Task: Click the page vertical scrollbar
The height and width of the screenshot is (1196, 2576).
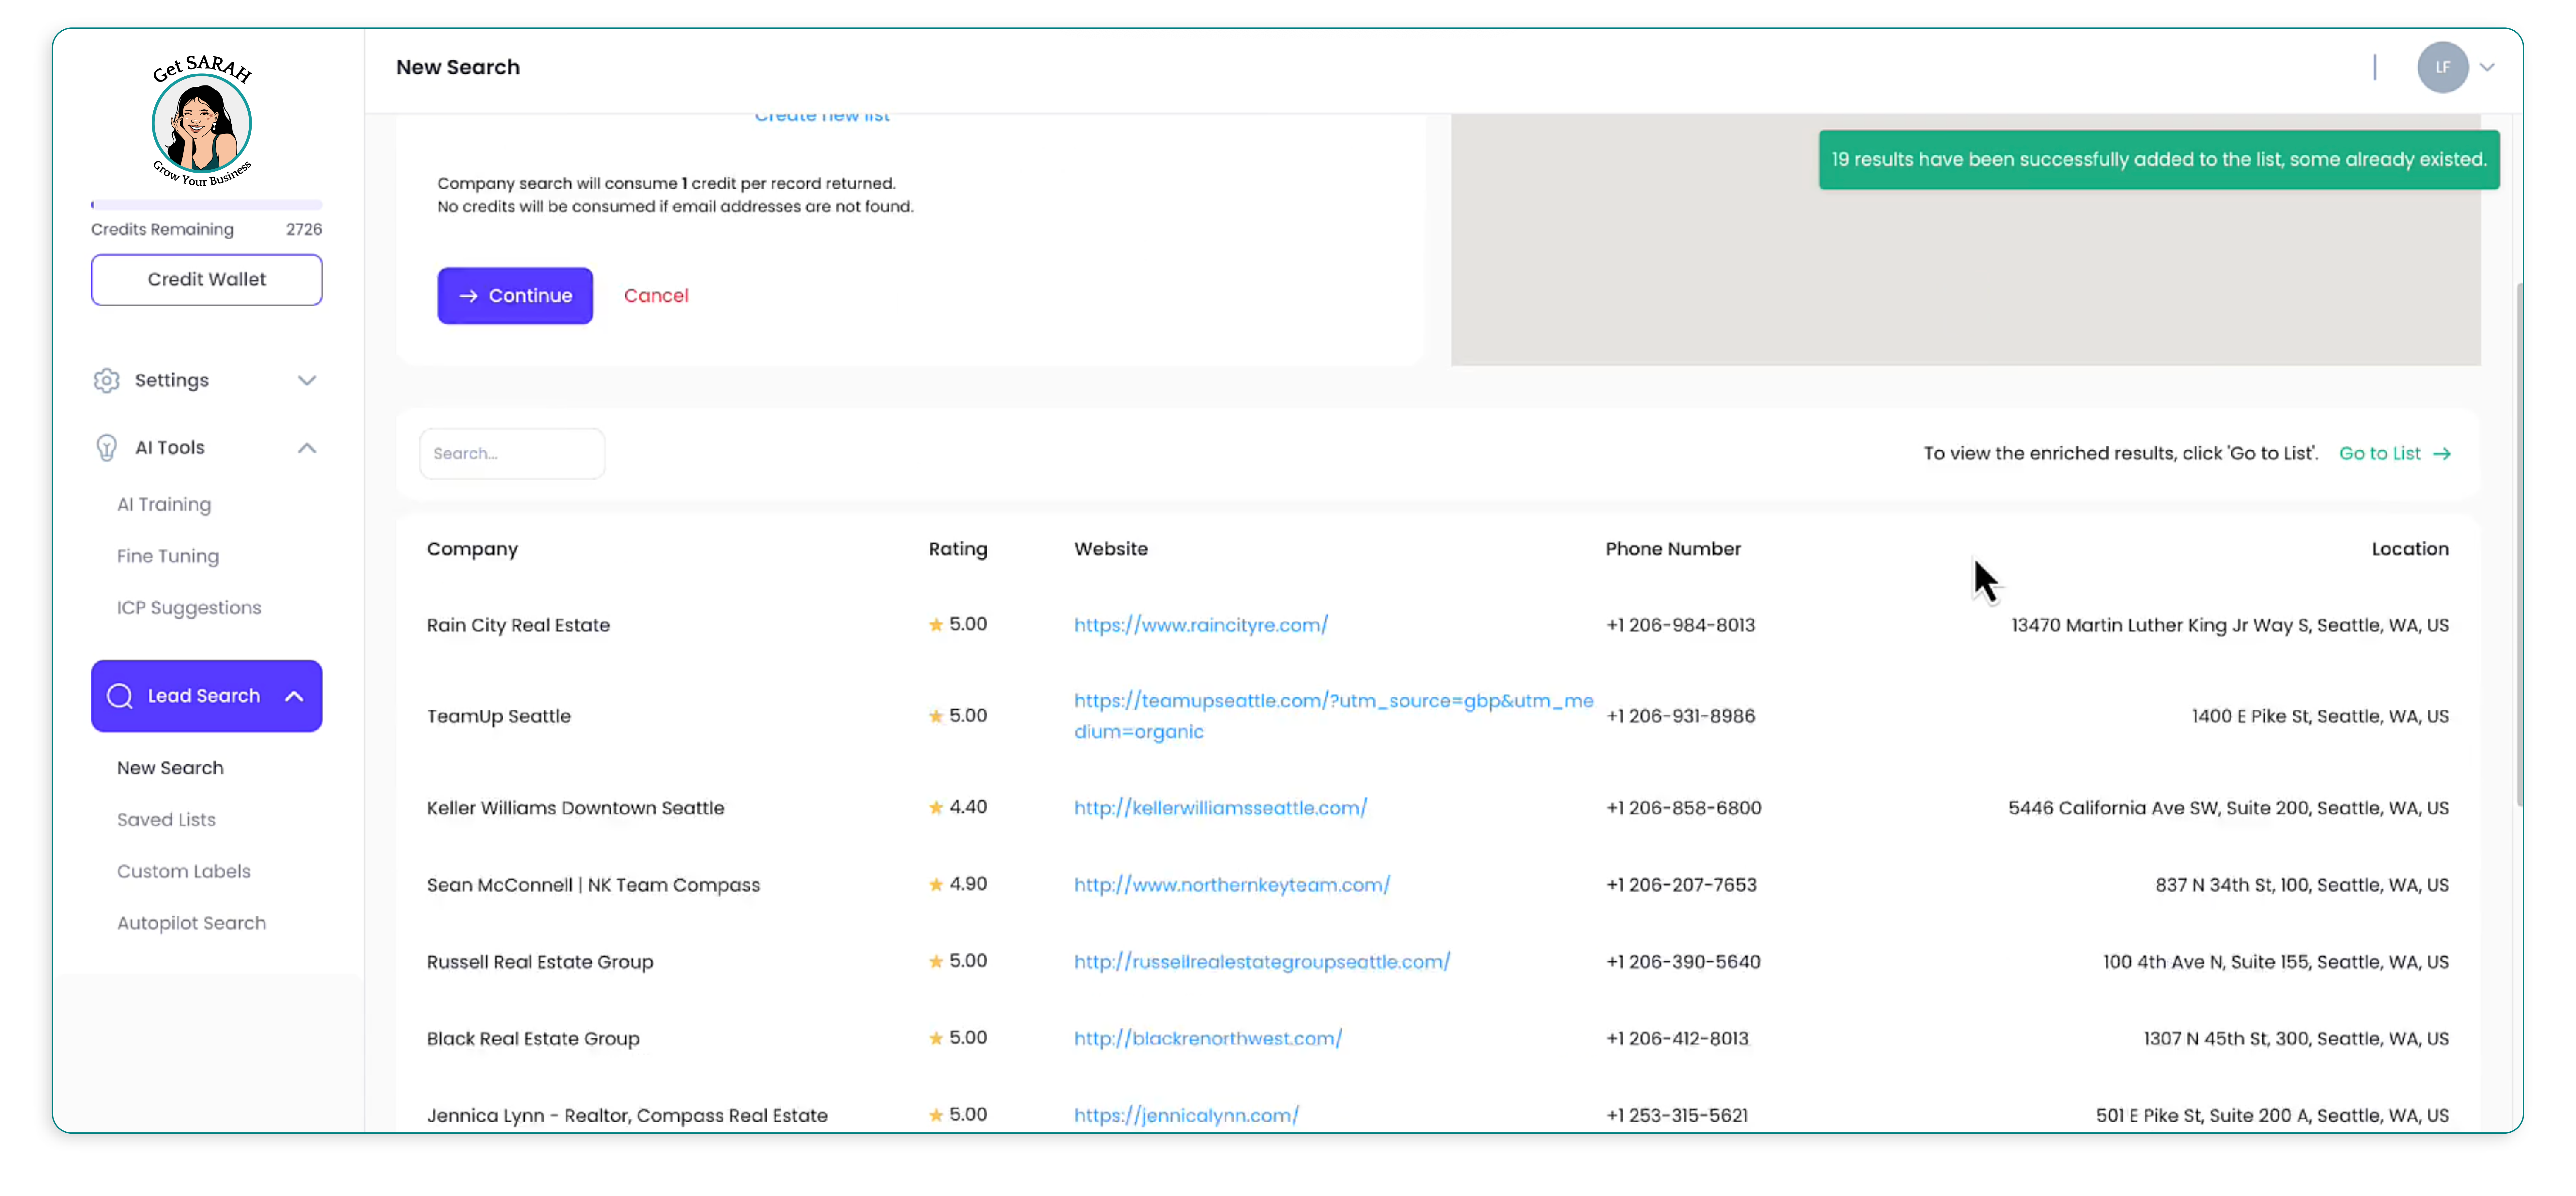Action: (x=2520, y=545)
